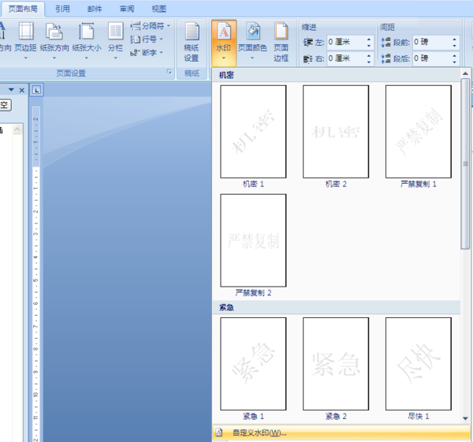
Task: Click the 页边距 (Margins) icon
Action: click(25, 37)
